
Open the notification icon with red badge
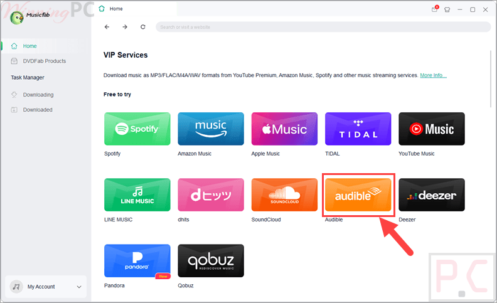(434, 9)
